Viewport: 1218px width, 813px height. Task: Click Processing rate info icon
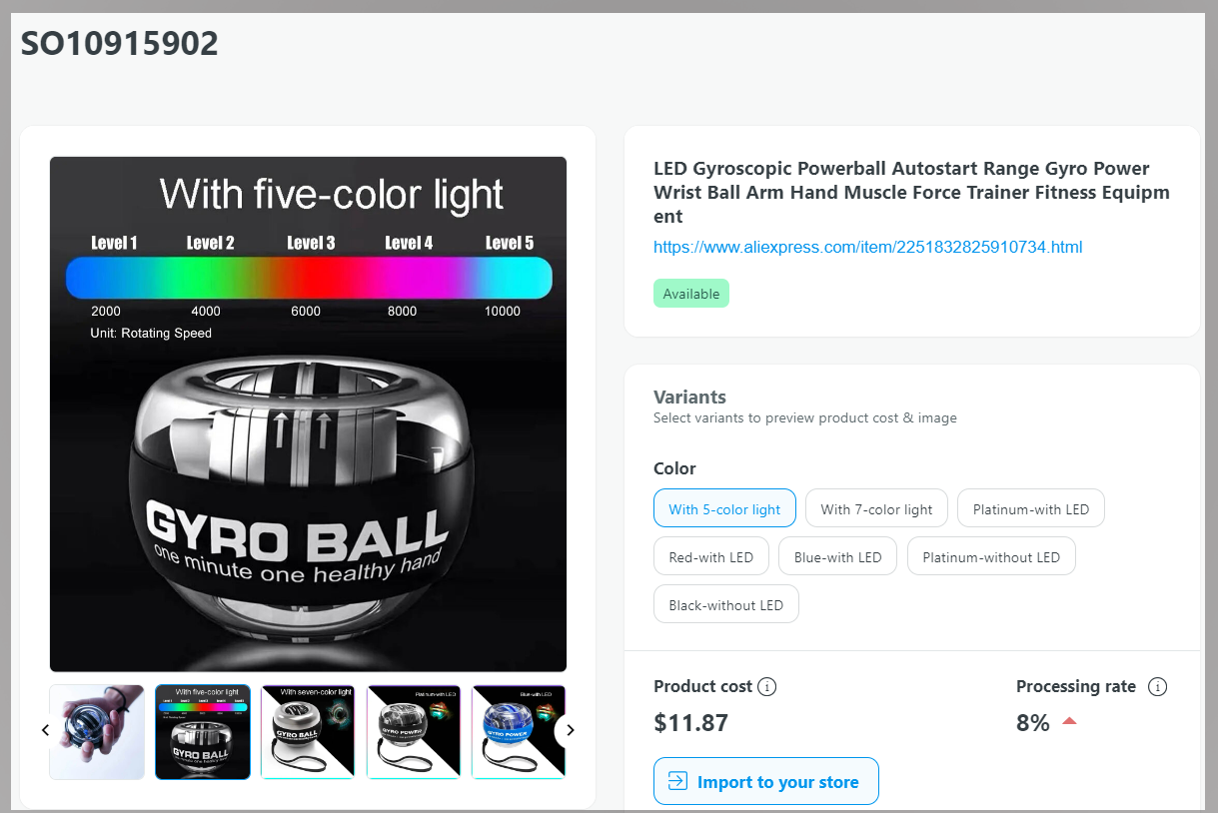coord(1158,687)
